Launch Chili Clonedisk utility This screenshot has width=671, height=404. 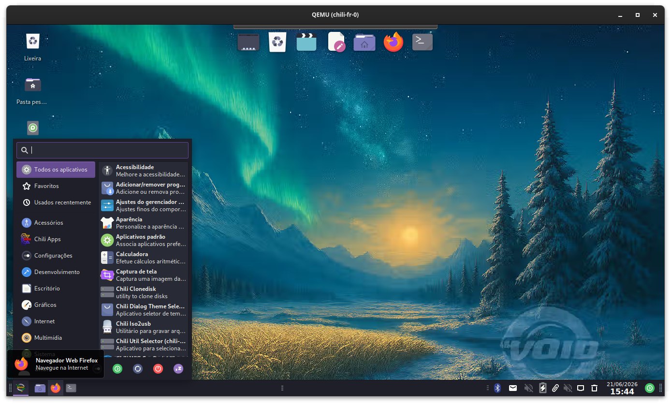tap(143, 292)
